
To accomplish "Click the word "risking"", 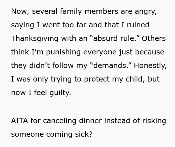I will pyautogui.click(x=154, y=121).
